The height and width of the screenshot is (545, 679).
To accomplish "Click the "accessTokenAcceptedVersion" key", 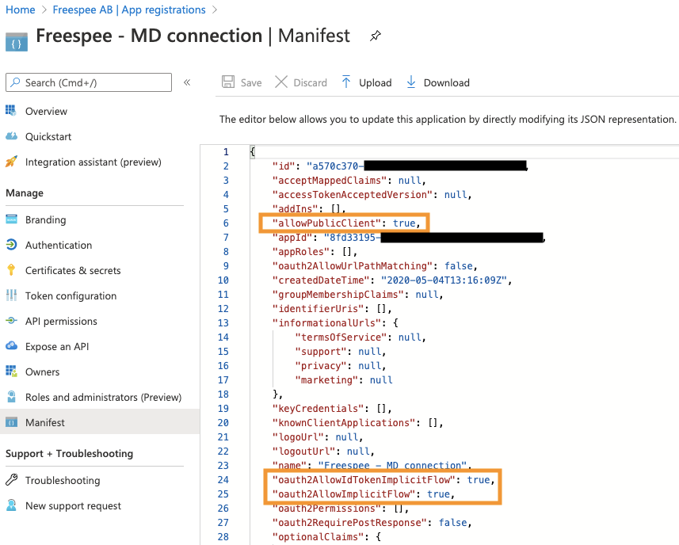I will (353, 194).
